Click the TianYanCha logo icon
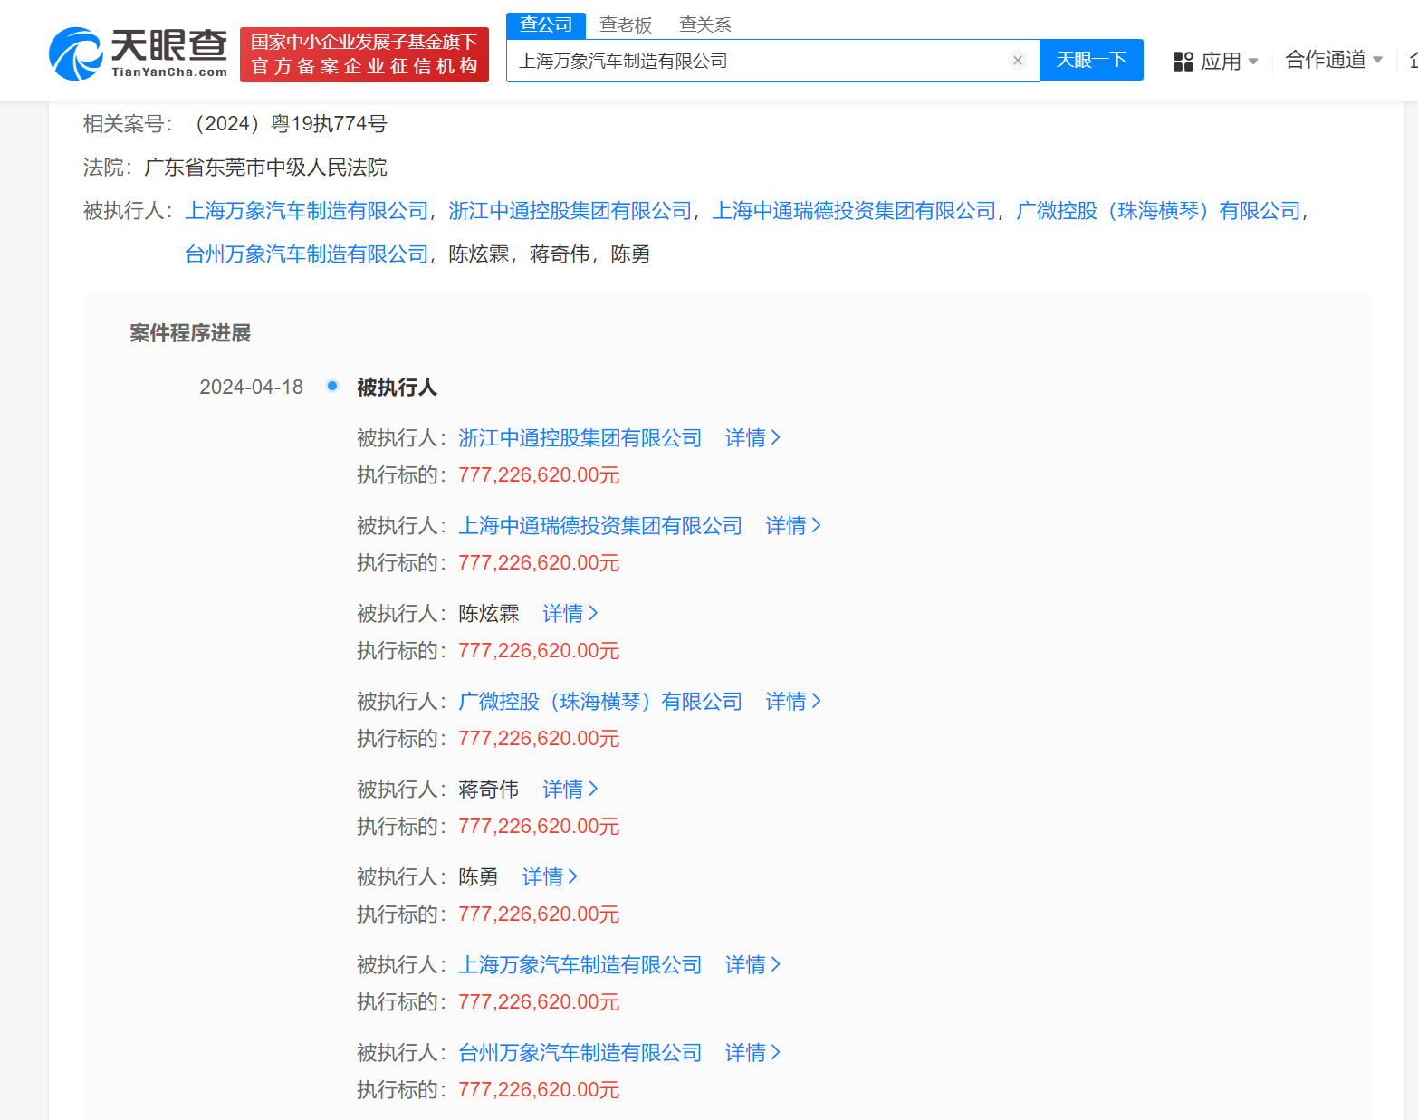The height and width of the screenshot is (1120, 1418). point(76,54)
